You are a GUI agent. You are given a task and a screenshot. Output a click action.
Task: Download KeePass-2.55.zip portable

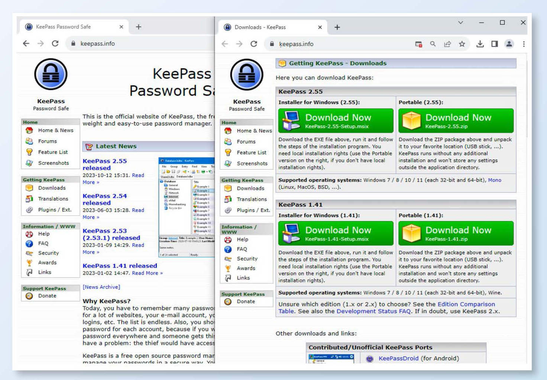point(456,121)
